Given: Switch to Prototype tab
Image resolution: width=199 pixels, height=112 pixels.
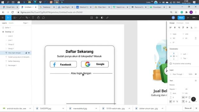Looking at the screenshot, I should click(x=180, y=23).
